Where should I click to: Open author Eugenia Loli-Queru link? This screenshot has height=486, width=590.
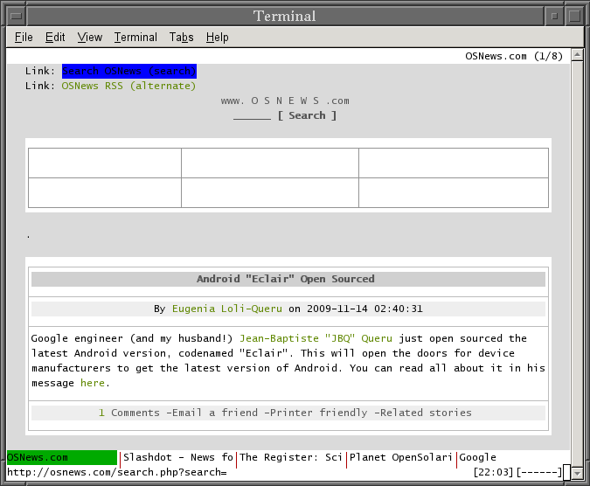tap(226, 309)
